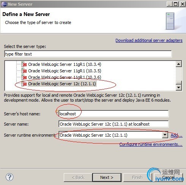Click the Eclipse icon in the title bar

(4, 4)
